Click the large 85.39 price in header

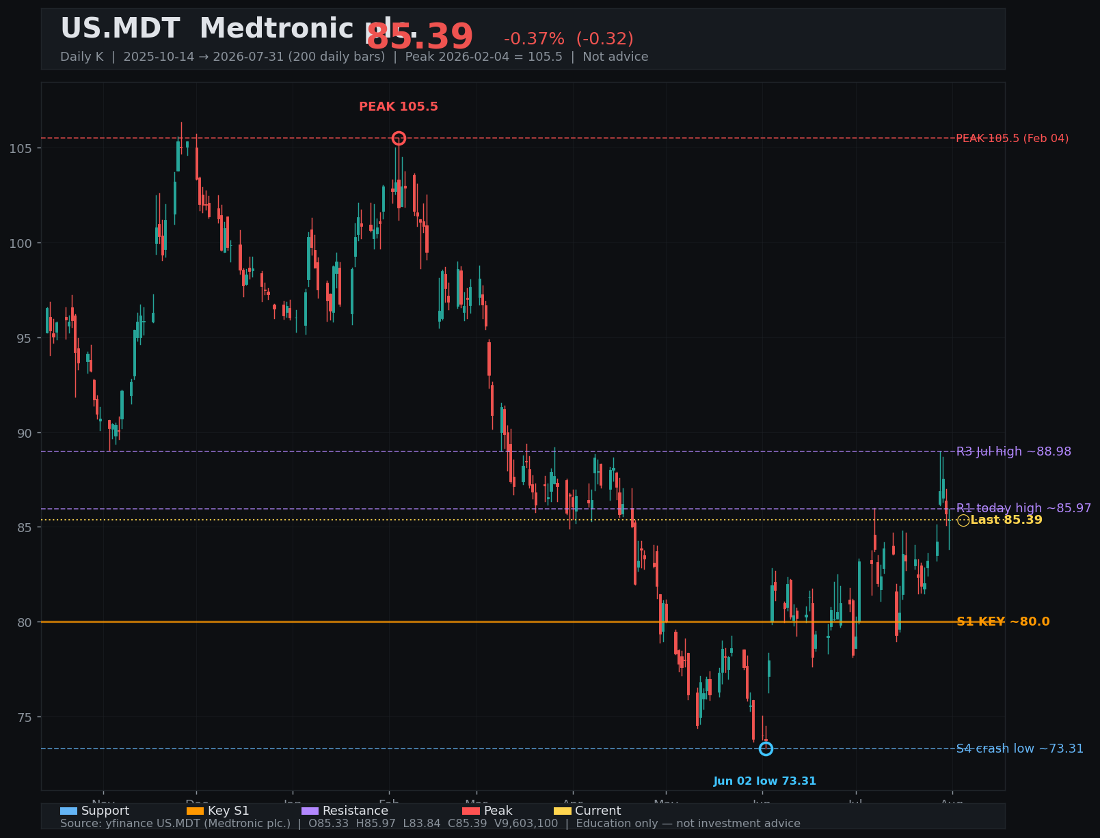420,37
